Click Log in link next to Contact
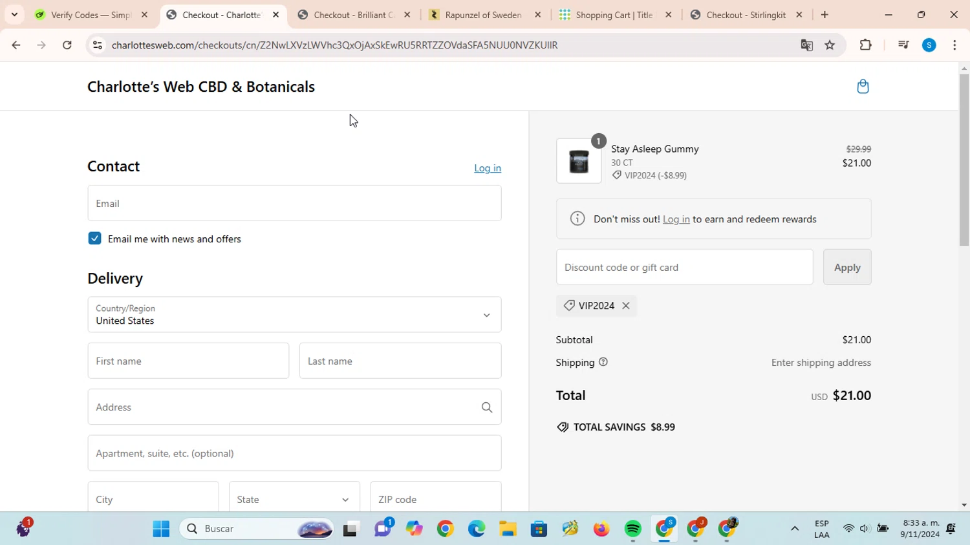This screenshot has width=970, height=545. (488, 168)
